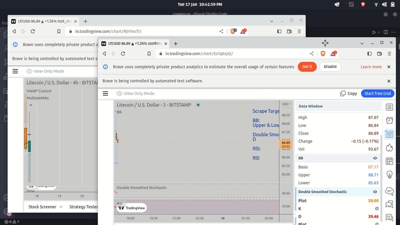
Task: Click Start free trial button
Action: [377, 93]
